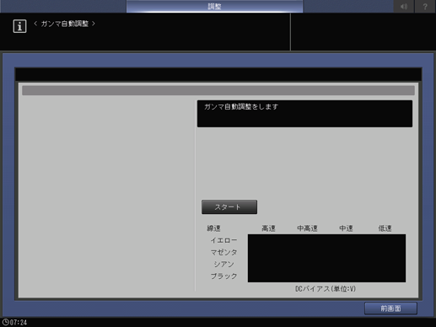Click the マゼンタ row label
Viewport: 436px width, 327px height.
(223, 252)
